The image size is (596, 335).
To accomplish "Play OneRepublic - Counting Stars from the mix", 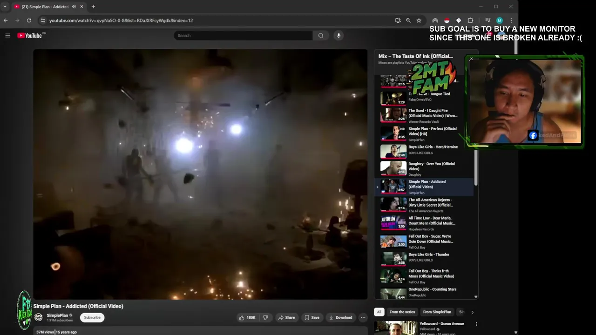I will [x=424, y=293].
